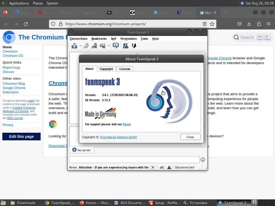This screenshot has width=275, height=206.
Task: Open a new Firefox tab with plus
Action: (x=225, y=13)
